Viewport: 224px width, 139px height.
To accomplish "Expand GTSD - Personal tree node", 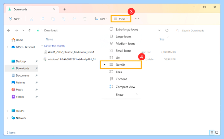I will 8,47.
